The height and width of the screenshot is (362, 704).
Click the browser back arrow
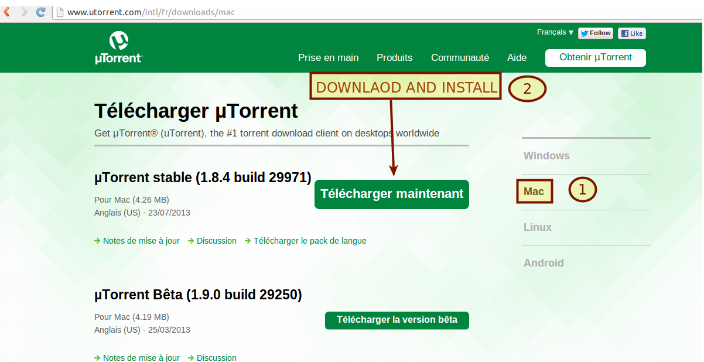(8, 12)
